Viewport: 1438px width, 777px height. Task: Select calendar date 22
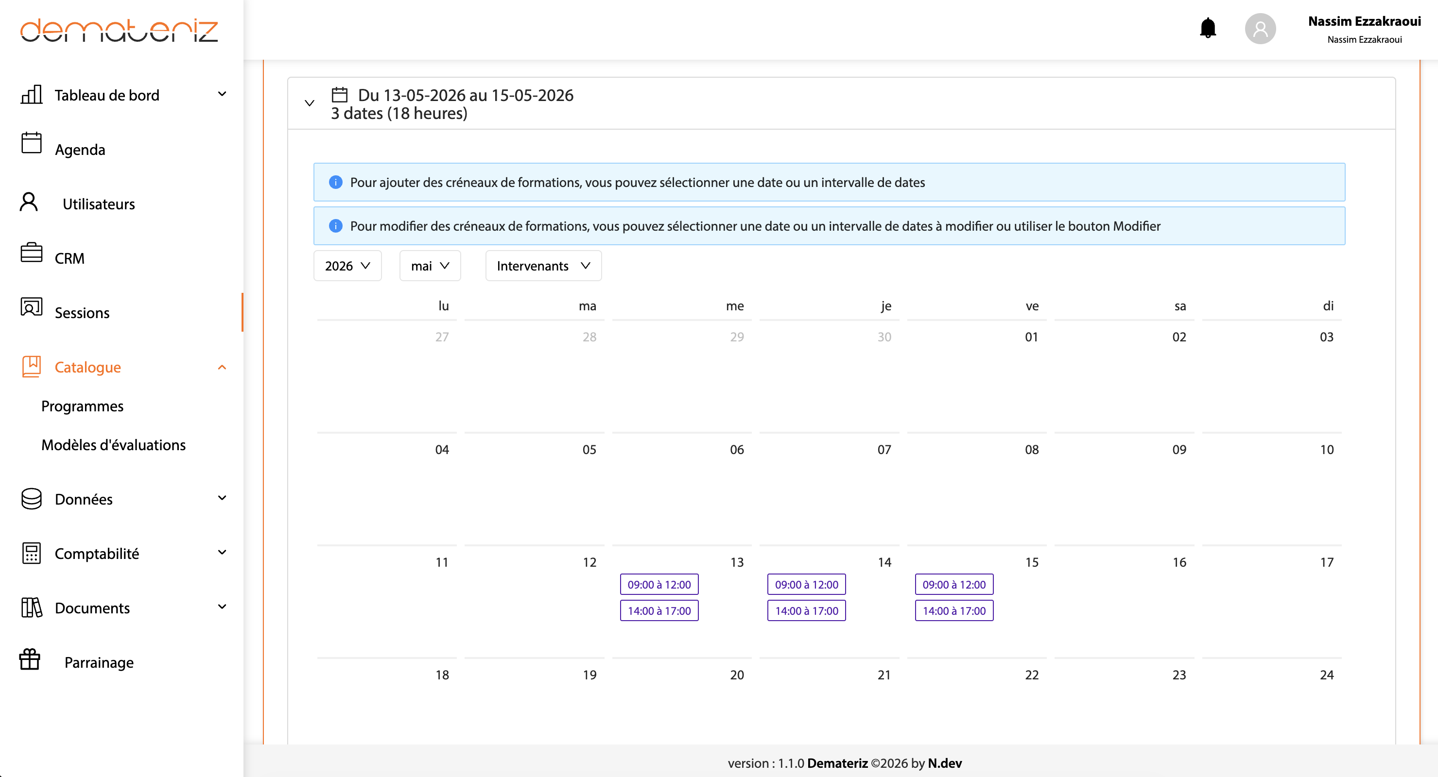click(x=1032, y=675)
